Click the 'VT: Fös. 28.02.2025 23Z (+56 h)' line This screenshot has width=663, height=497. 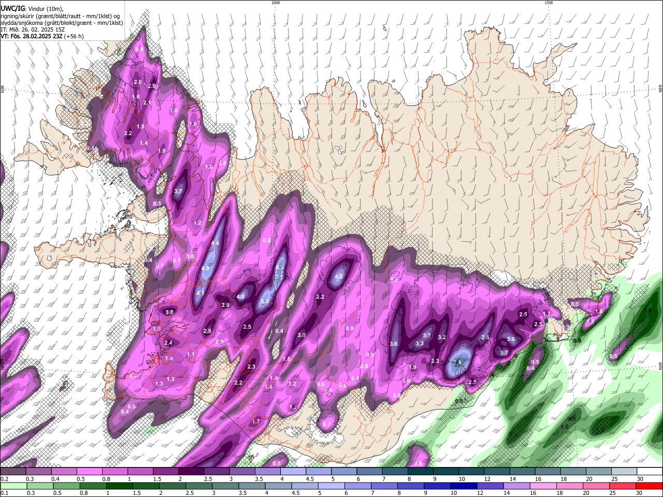[x=42, y=36]
